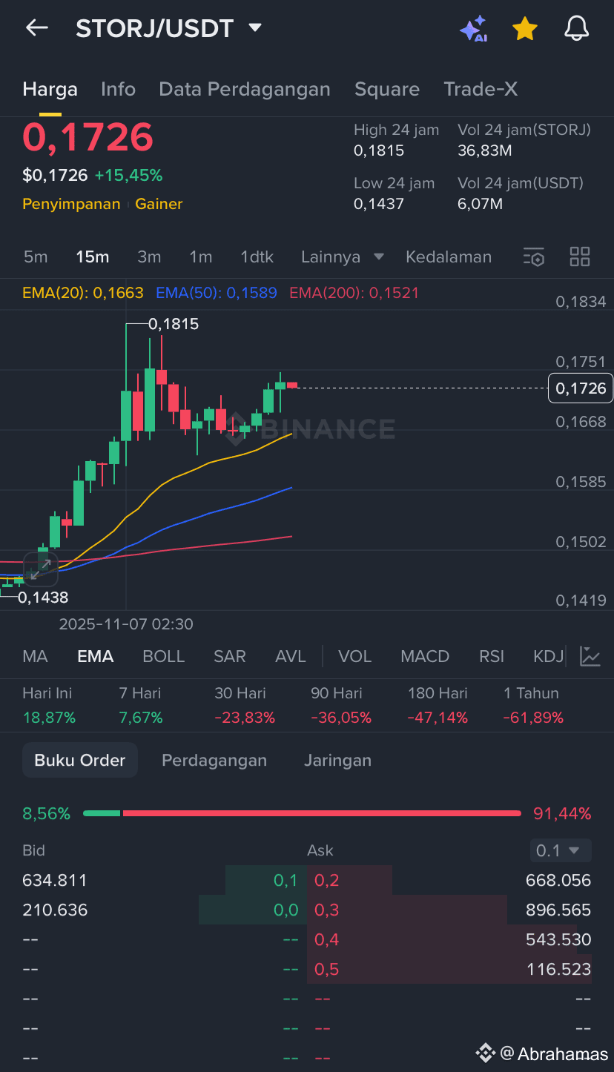Screen dimensions: 614x1072
Task: Show the Kedalaman depth chart
Action: tap(449, 257)
